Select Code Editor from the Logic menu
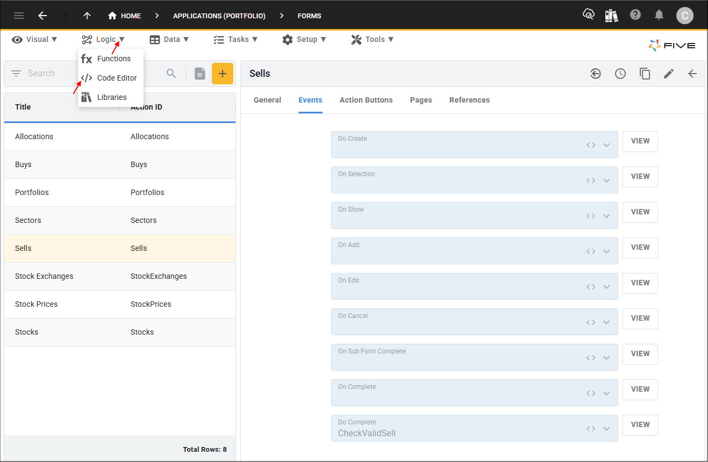Screen dimensions: 708x462 pyautogui.click(x=116, y=77)
